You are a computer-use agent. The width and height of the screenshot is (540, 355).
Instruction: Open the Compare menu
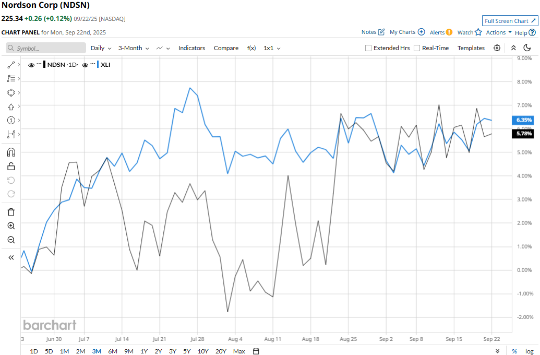226,48
